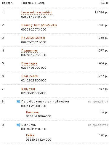
Task: Click part number 08351-2100A-000
Action: pyautogui.click(x=39, y=116)
